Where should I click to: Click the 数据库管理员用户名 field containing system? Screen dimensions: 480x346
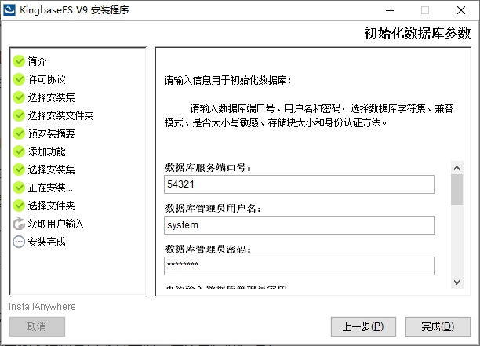pos(300,225)
